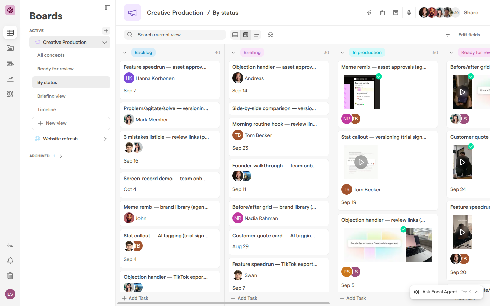
Task: Click the +20 members avatar badge
Action: tap(456, 13)
